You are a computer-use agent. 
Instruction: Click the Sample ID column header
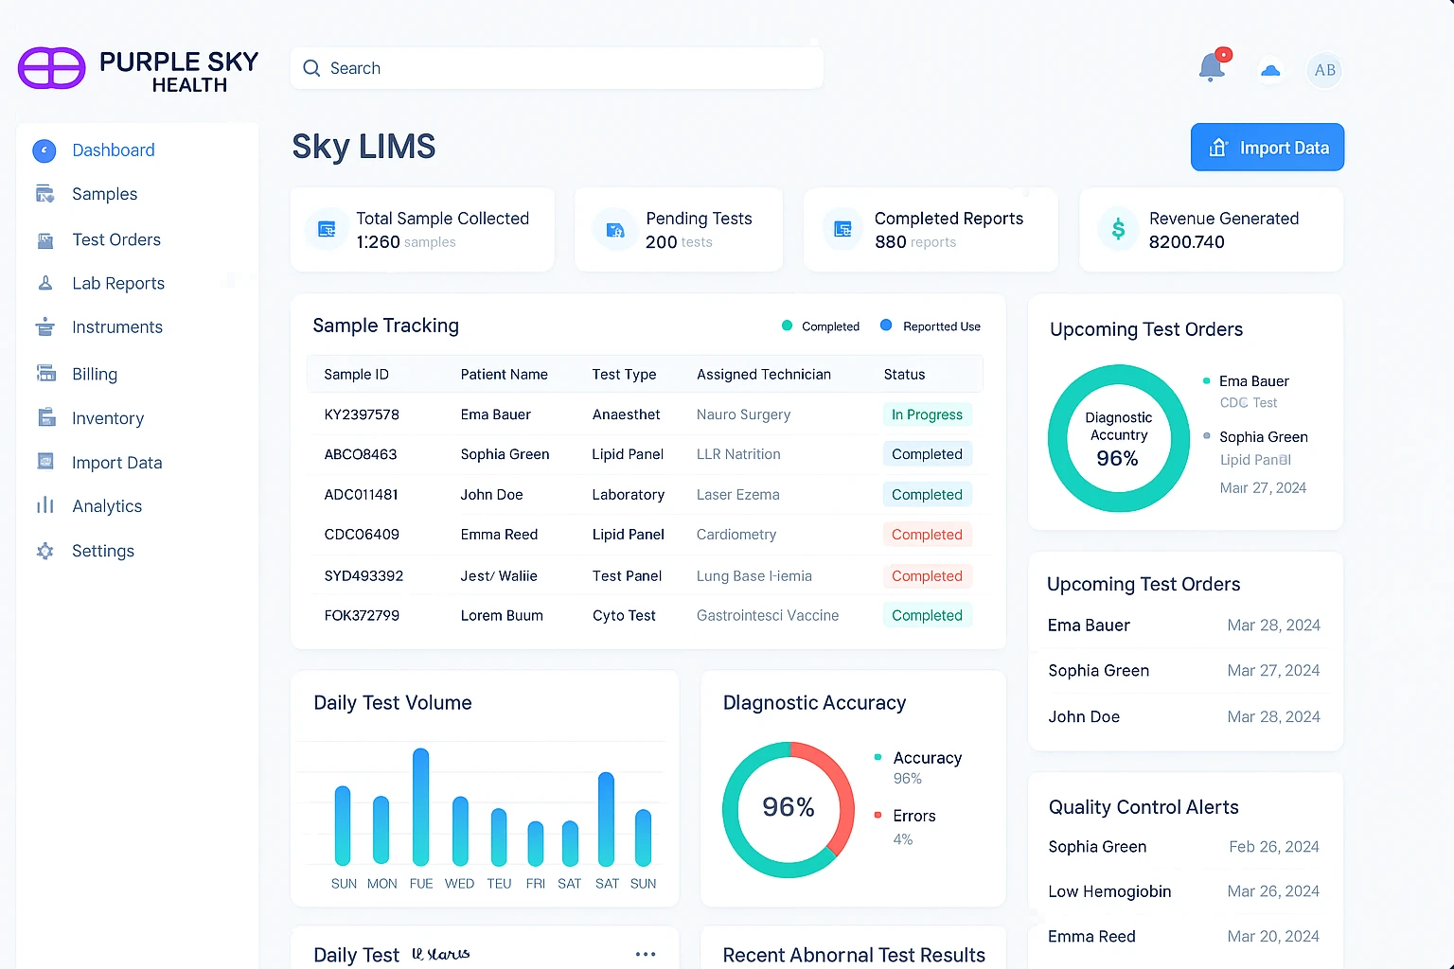pyautogui.click(x=356, y=374)
